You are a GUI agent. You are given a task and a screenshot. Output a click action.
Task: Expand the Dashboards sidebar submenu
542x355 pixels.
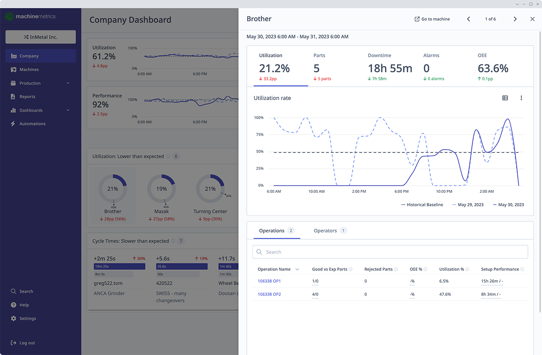(x=68, y=110)
